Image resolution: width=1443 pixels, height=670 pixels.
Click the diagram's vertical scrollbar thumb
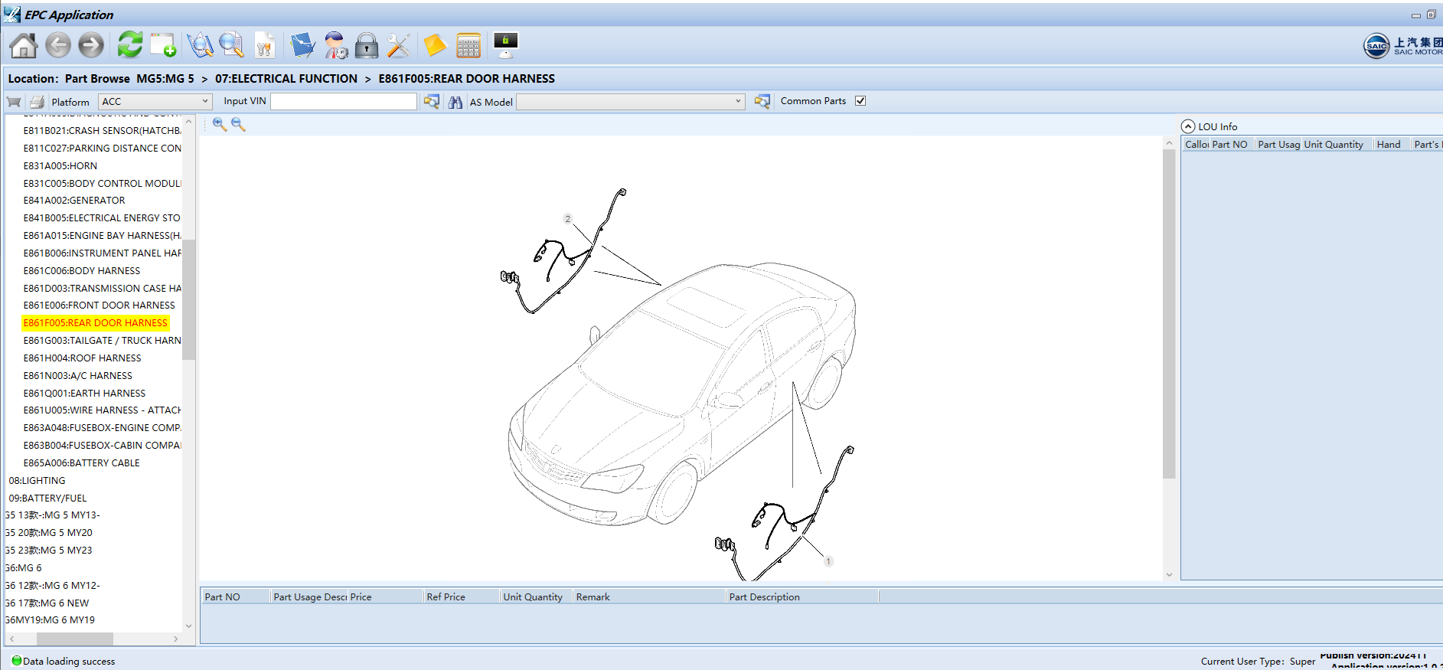pos(1169,314)
